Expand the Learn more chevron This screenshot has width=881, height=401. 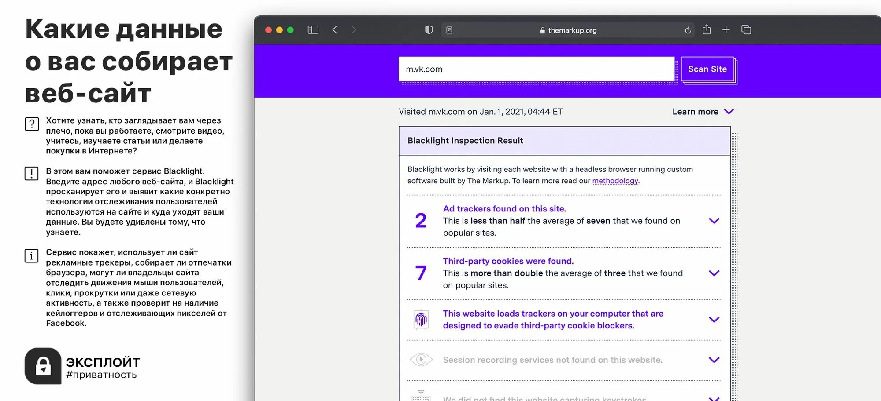coord(729,112)
